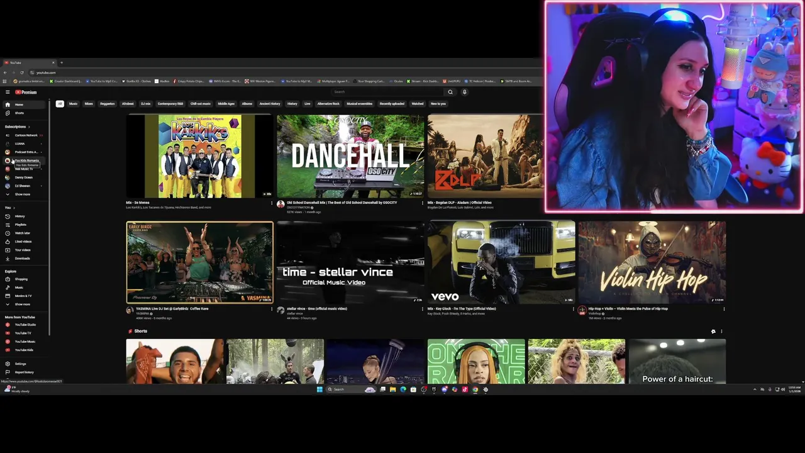
Task: Select the All filter chip
Action: tap(60, 104)
